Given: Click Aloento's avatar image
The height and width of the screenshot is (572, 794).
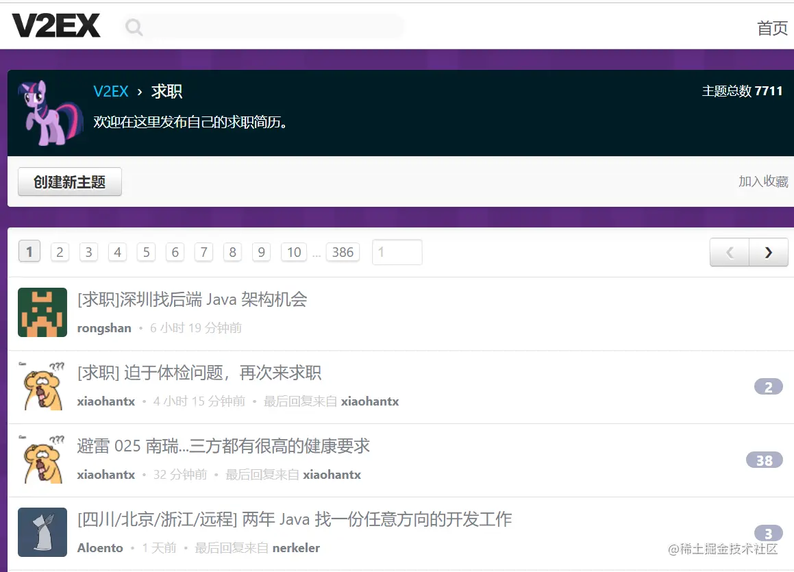Looking at the screenshot, I should coord(42,532).
